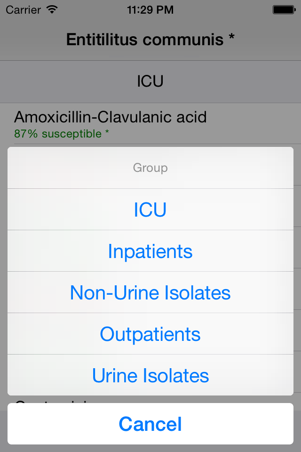Click the Group header of the sheet
The image size is (301, 452).
pos(150,168)
